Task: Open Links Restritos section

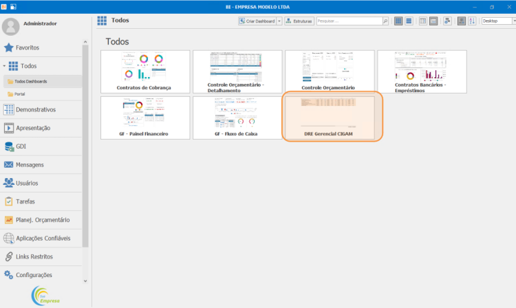Action: (x=41, y=256)
